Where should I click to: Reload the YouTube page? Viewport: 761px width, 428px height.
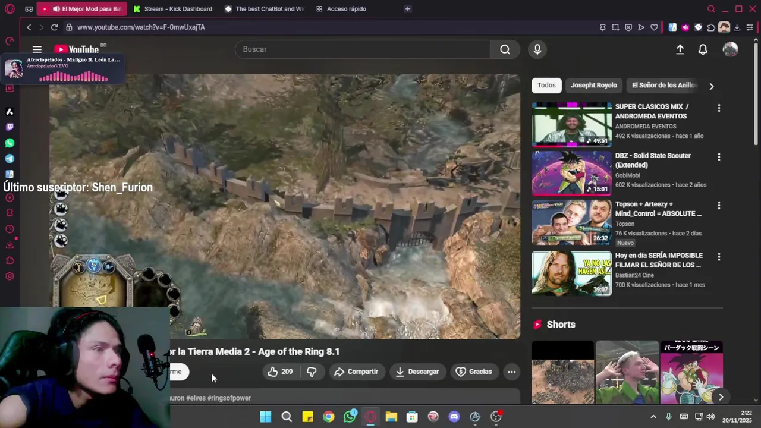click(x=54, y=27)
